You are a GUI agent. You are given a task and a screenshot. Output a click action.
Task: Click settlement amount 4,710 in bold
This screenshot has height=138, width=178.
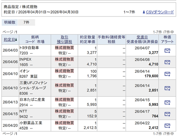[x=153, y=64]
